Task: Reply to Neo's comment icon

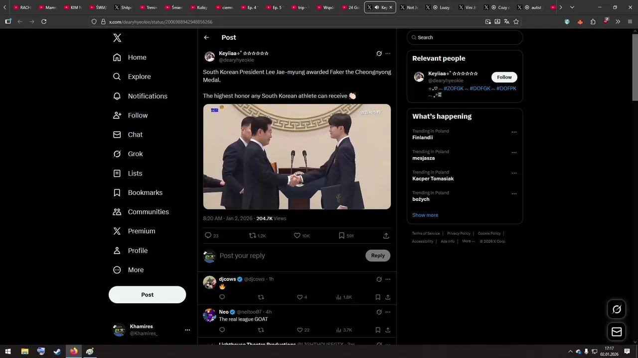Action: (222, 330)
